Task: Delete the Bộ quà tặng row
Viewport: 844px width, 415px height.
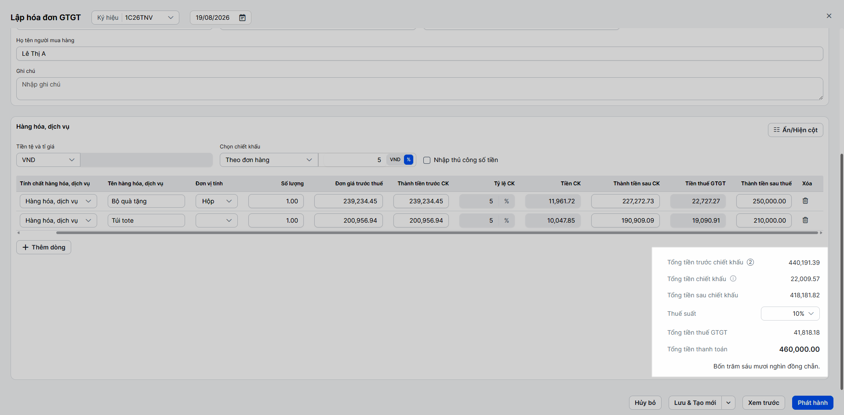Action: point(805,201)
